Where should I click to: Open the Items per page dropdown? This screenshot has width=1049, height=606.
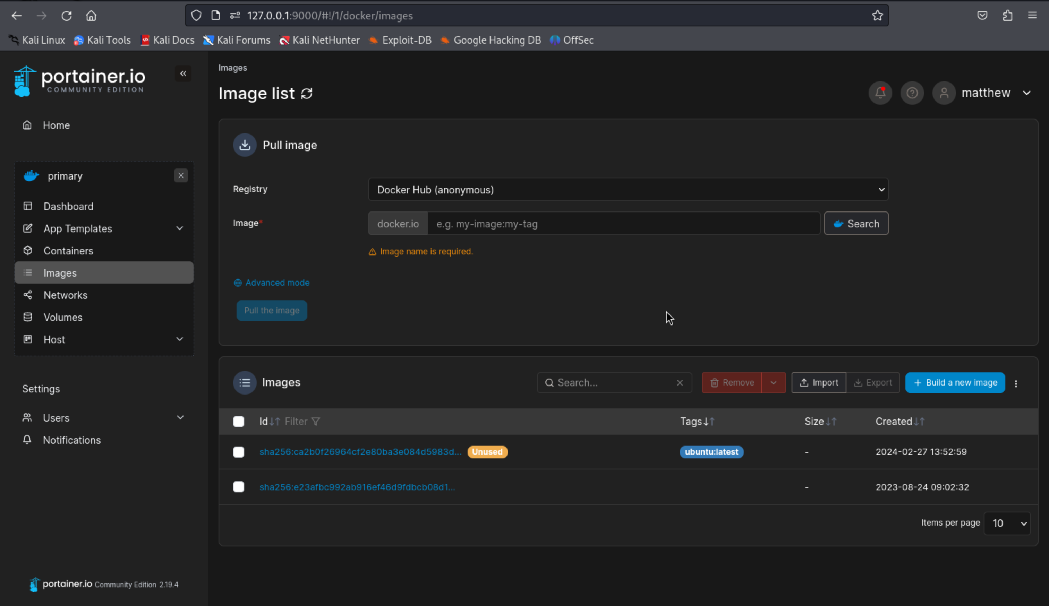coord(1007,523)
